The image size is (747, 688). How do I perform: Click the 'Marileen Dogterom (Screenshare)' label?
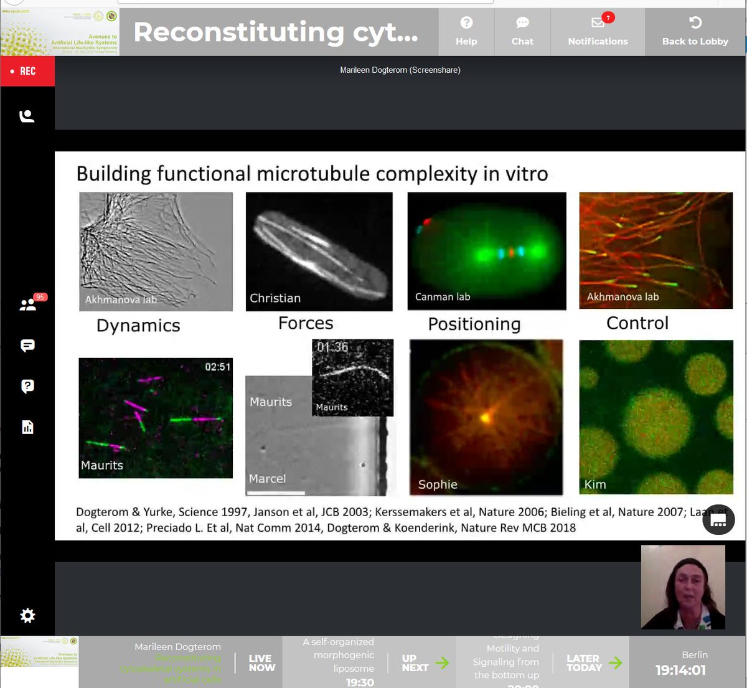400,70
